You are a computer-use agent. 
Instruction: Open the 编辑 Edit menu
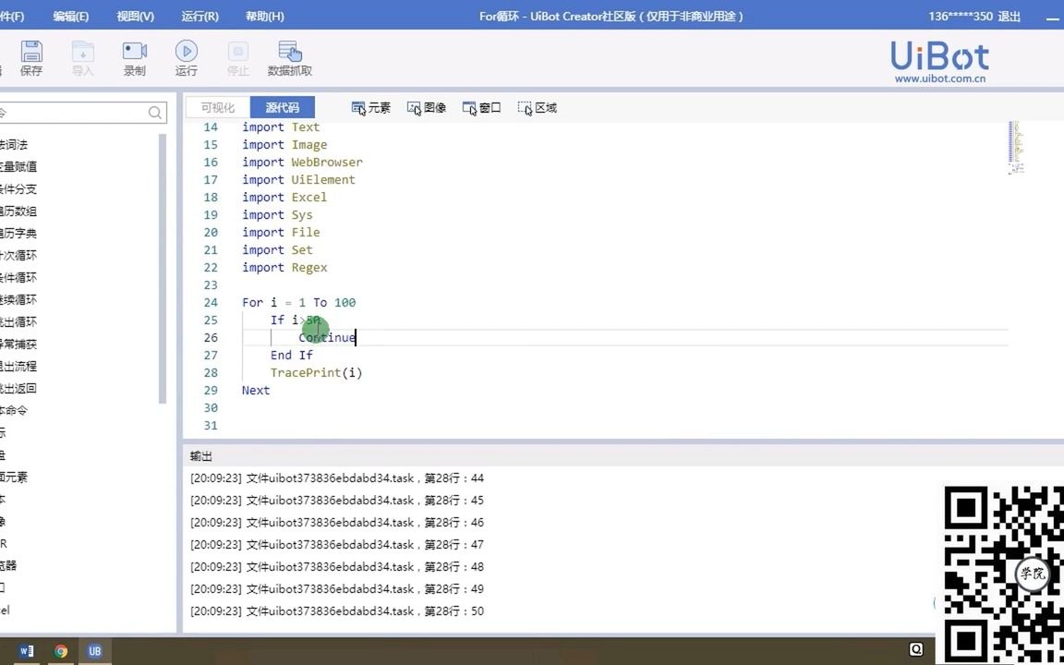(x=71, y=16)
